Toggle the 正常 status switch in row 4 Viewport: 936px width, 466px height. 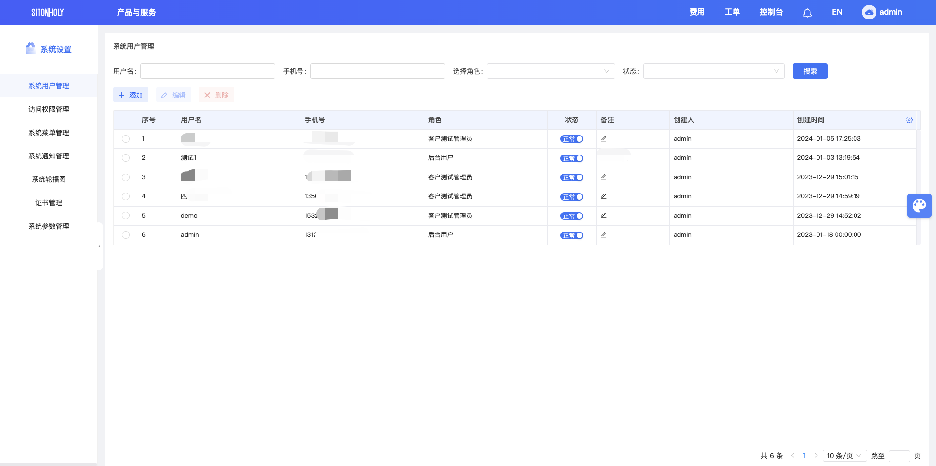tap(572, 197)
